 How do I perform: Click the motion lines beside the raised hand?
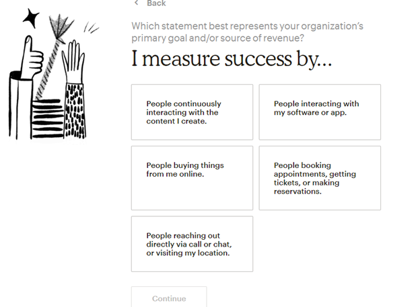point(91,28)
